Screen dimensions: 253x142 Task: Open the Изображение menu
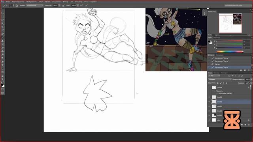coord(31,2)
